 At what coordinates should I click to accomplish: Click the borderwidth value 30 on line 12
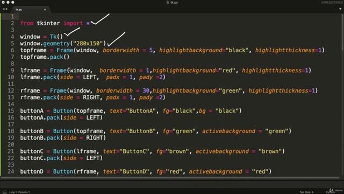coord(146,91)
